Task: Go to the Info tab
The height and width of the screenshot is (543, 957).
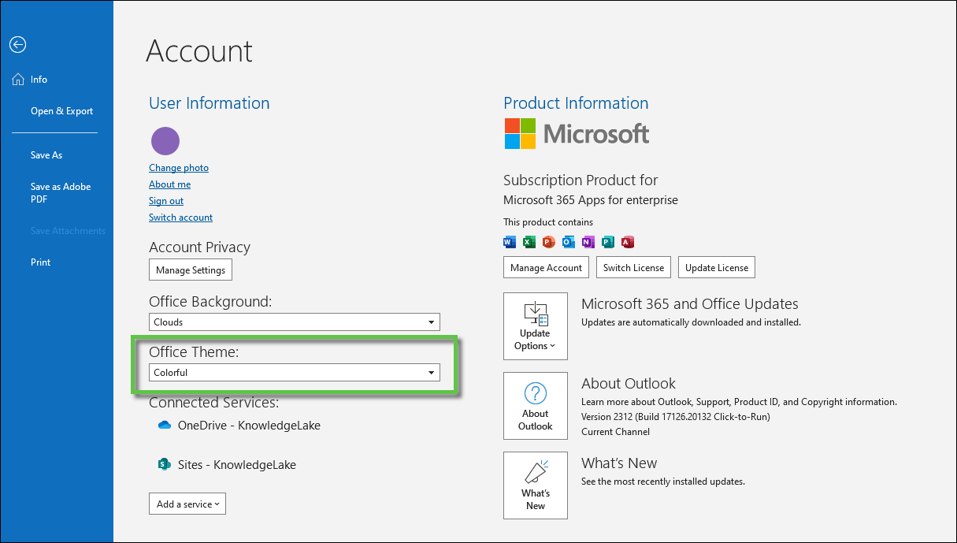Action: pos(39,80)
